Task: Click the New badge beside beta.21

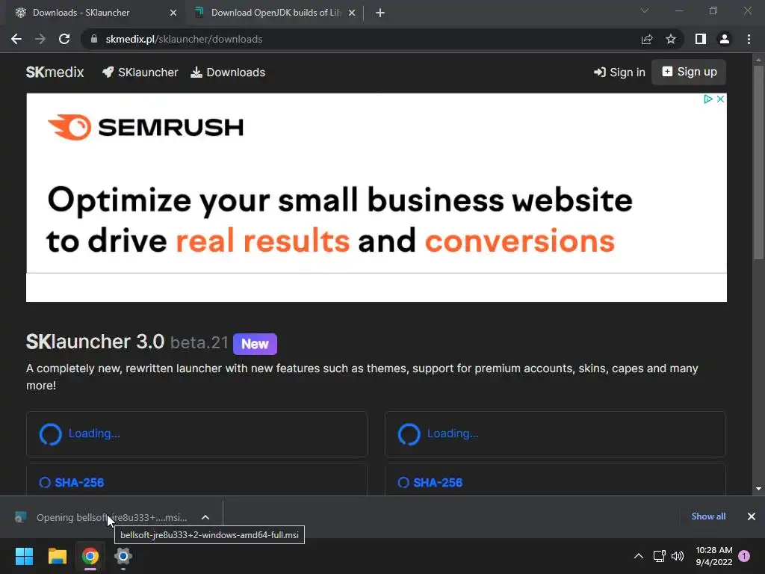Action: click(x=255, y=344)
